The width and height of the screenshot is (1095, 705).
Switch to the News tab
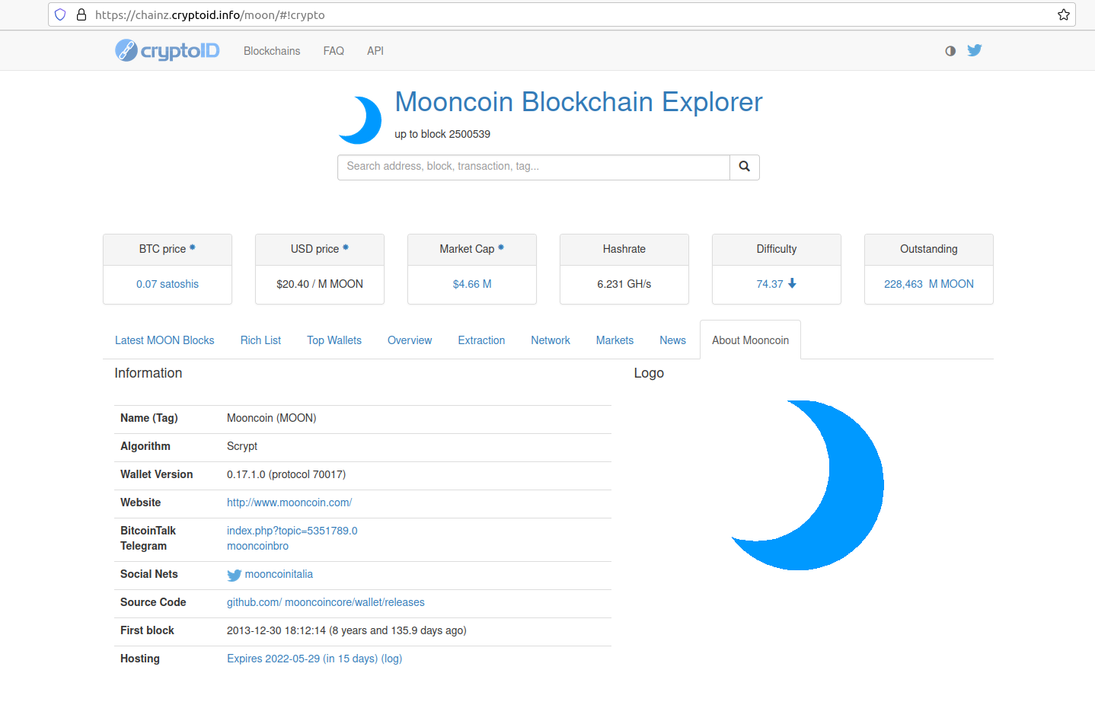[672, 340]
